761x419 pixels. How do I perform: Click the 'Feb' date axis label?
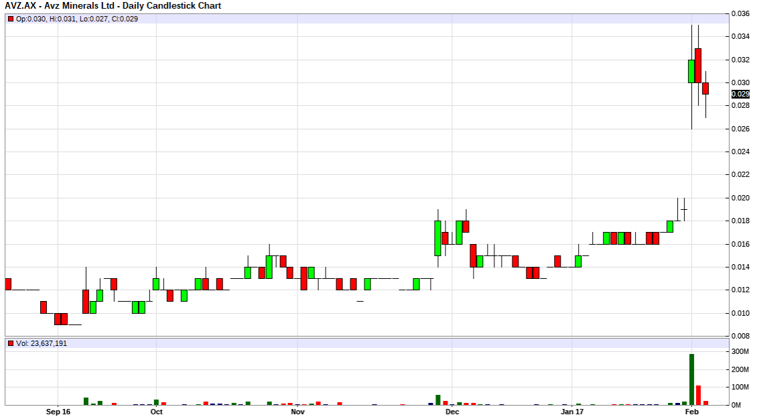[691, 412]
